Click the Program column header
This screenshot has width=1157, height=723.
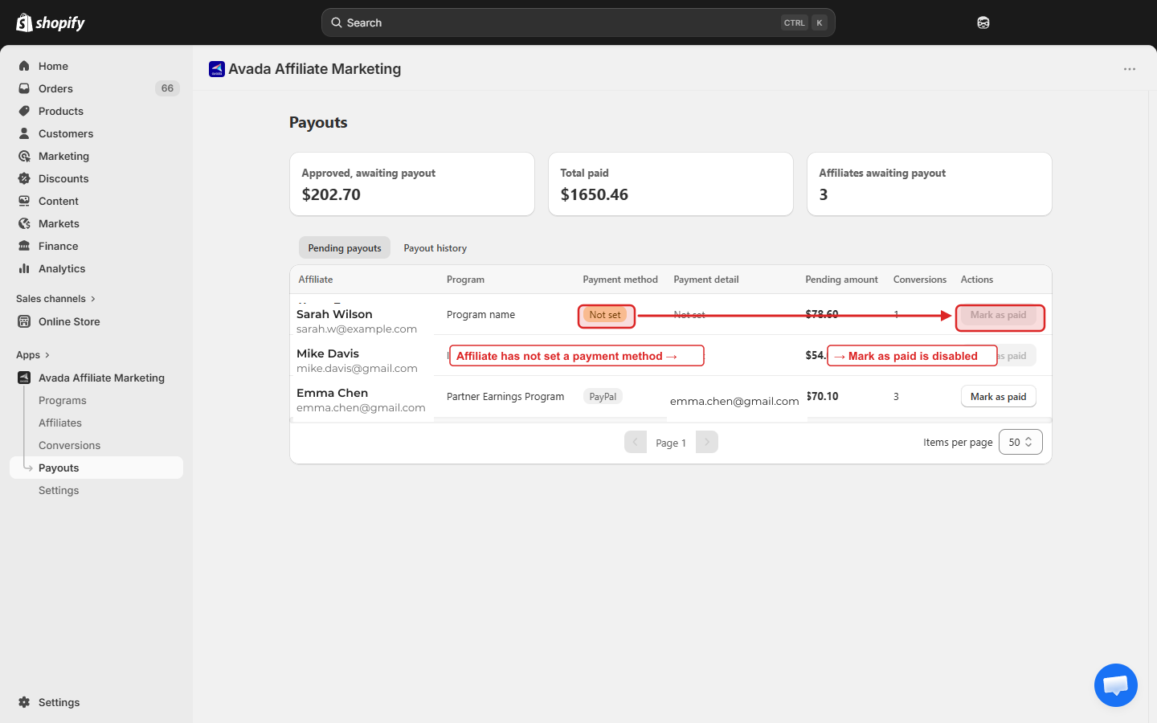coord(465,280)
